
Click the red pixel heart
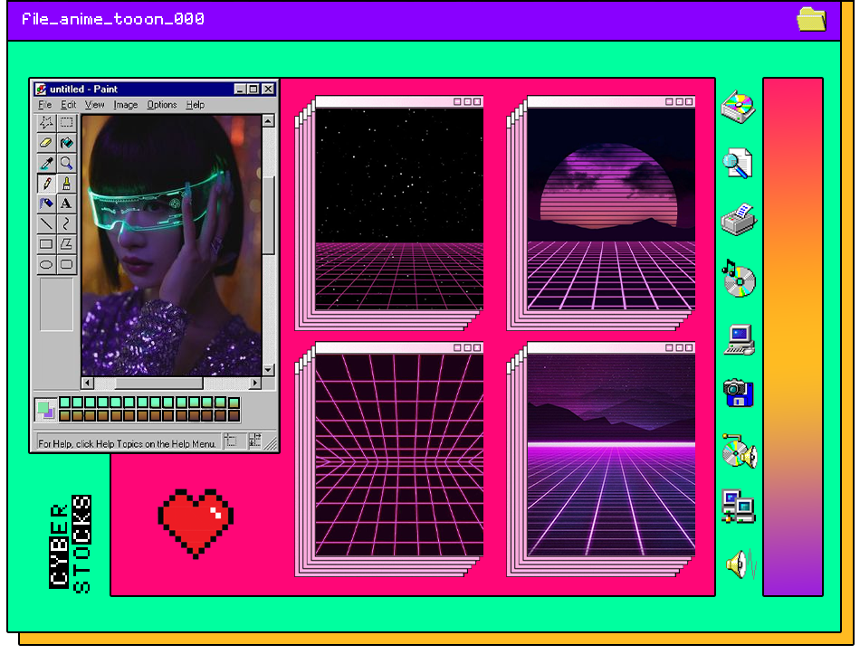tap(196, 523)
